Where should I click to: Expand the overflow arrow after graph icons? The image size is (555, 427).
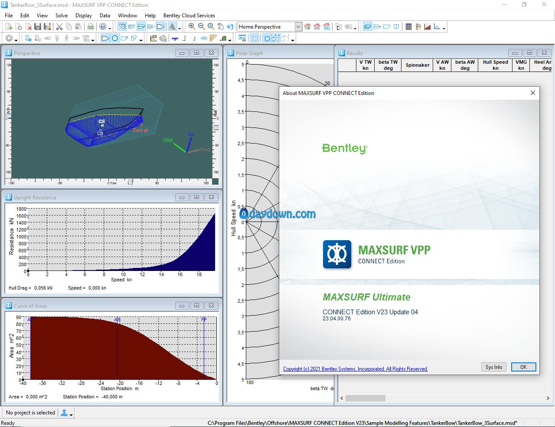pyautogui.click(x=444, y=28)
